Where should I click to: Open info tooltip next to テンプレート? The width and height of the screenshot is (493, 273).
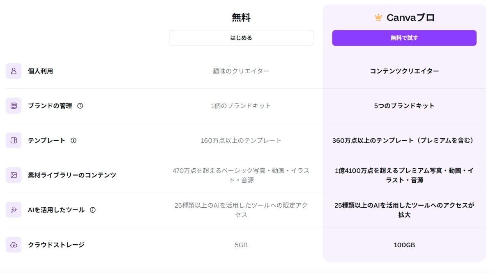pos(74,140)
